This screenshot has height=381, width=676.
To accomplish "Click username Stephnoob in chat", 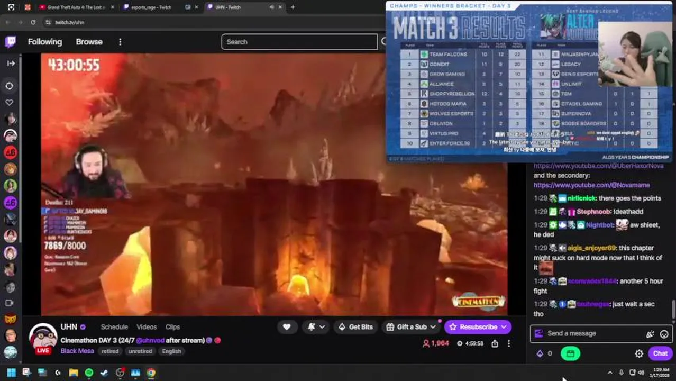I will (x=593, y=212).
